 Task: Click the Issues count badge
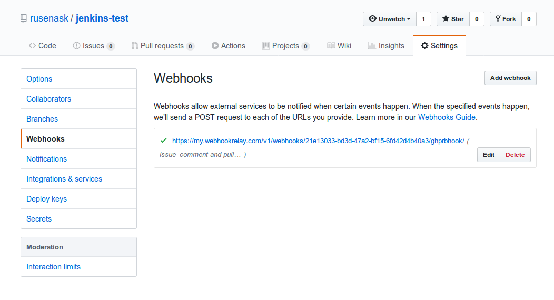pos(111,46)
